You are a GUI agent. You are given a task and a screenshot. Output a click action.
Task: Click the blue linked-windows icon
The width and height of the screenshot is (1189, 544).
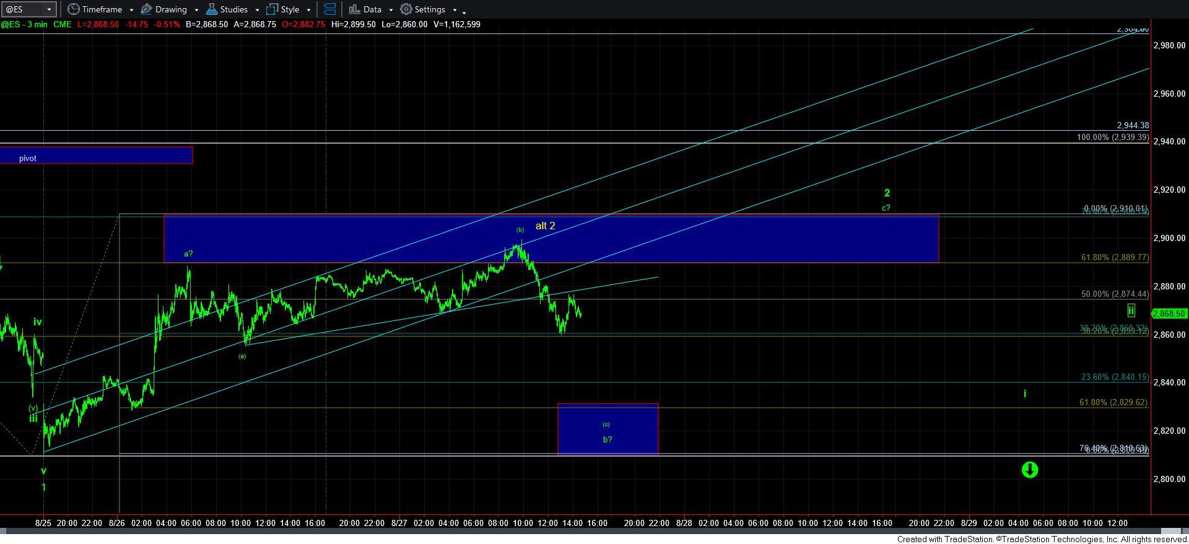point(330,9)
